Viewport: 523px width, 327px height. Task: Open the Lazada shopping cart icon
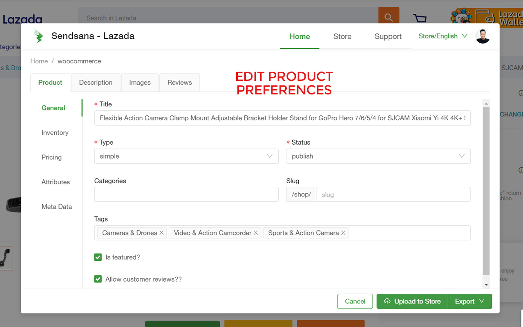[420, 18]
